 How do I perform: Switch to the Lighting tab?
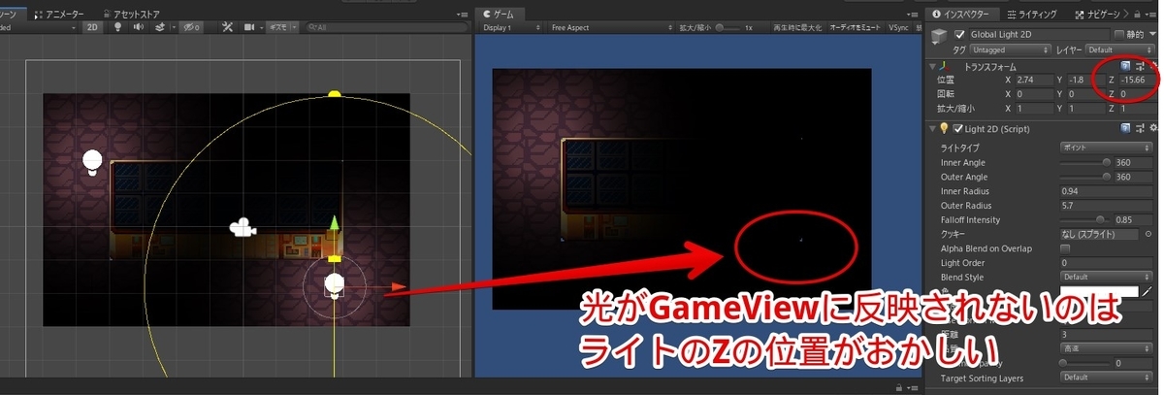click(1032, 15)
